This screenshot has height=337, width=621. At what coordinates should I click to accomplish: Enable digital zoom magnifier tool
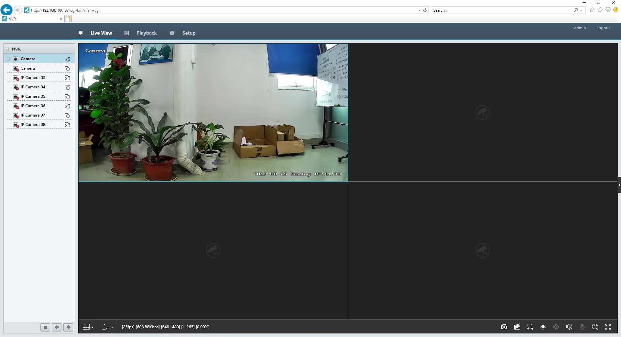click(x=530, y=327)
